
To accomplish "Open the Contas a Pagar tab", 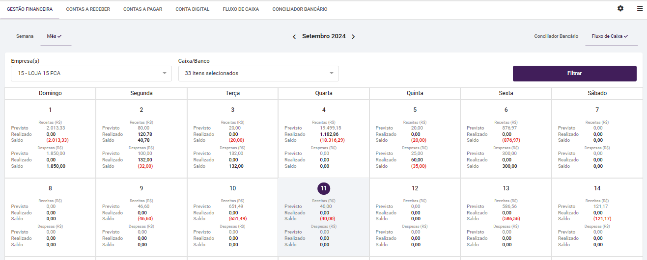I will click(x=142, y=9).
